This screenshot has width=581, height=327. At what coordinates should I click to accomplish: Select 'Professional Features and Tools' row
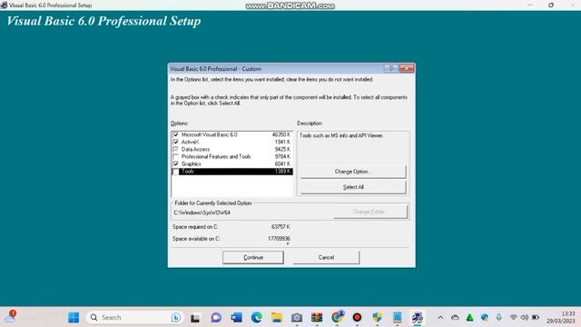pyautogui.click(x=232, y=157)
